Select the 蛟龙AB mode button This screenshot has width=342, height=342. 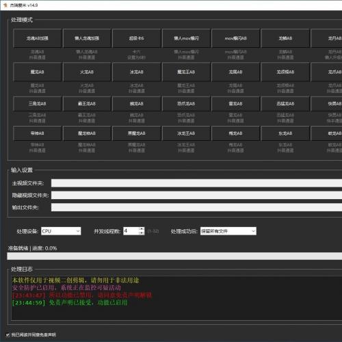pos(326,133)
